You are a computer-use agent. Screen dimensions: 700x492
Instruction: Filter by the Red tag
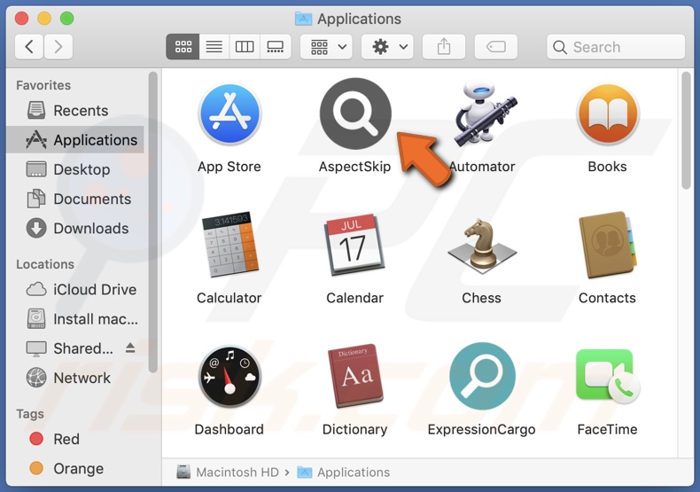pos(75,439)
